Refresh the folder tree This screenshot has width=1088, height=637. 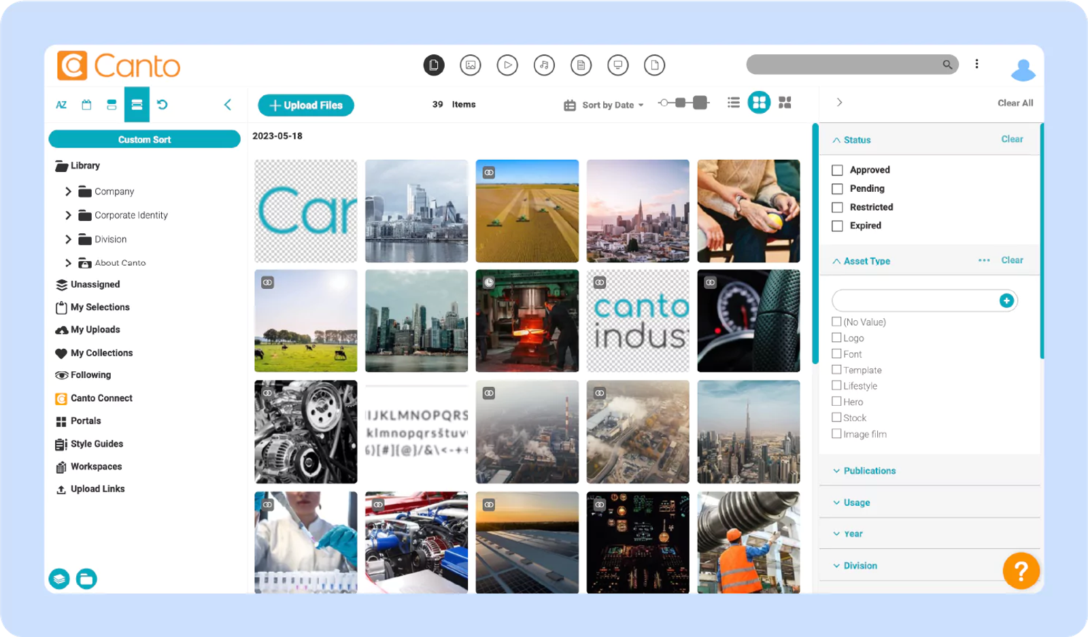coord(162,105)
